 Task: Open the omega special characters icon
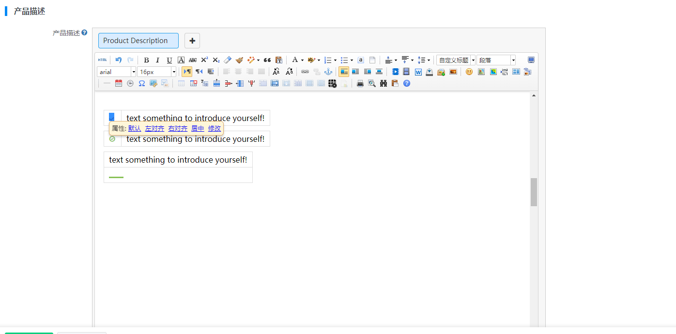142,83
